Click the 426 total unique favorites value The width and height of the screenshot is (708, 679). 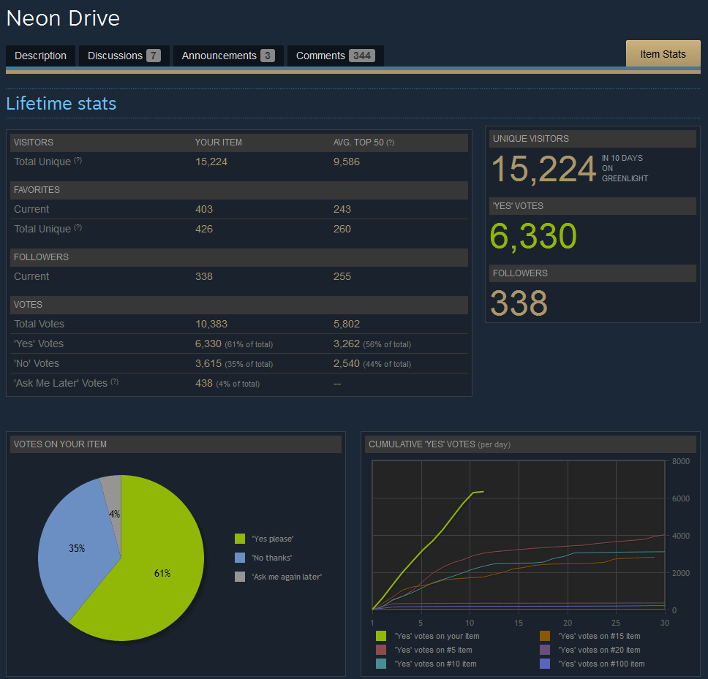tap(204, 229)
